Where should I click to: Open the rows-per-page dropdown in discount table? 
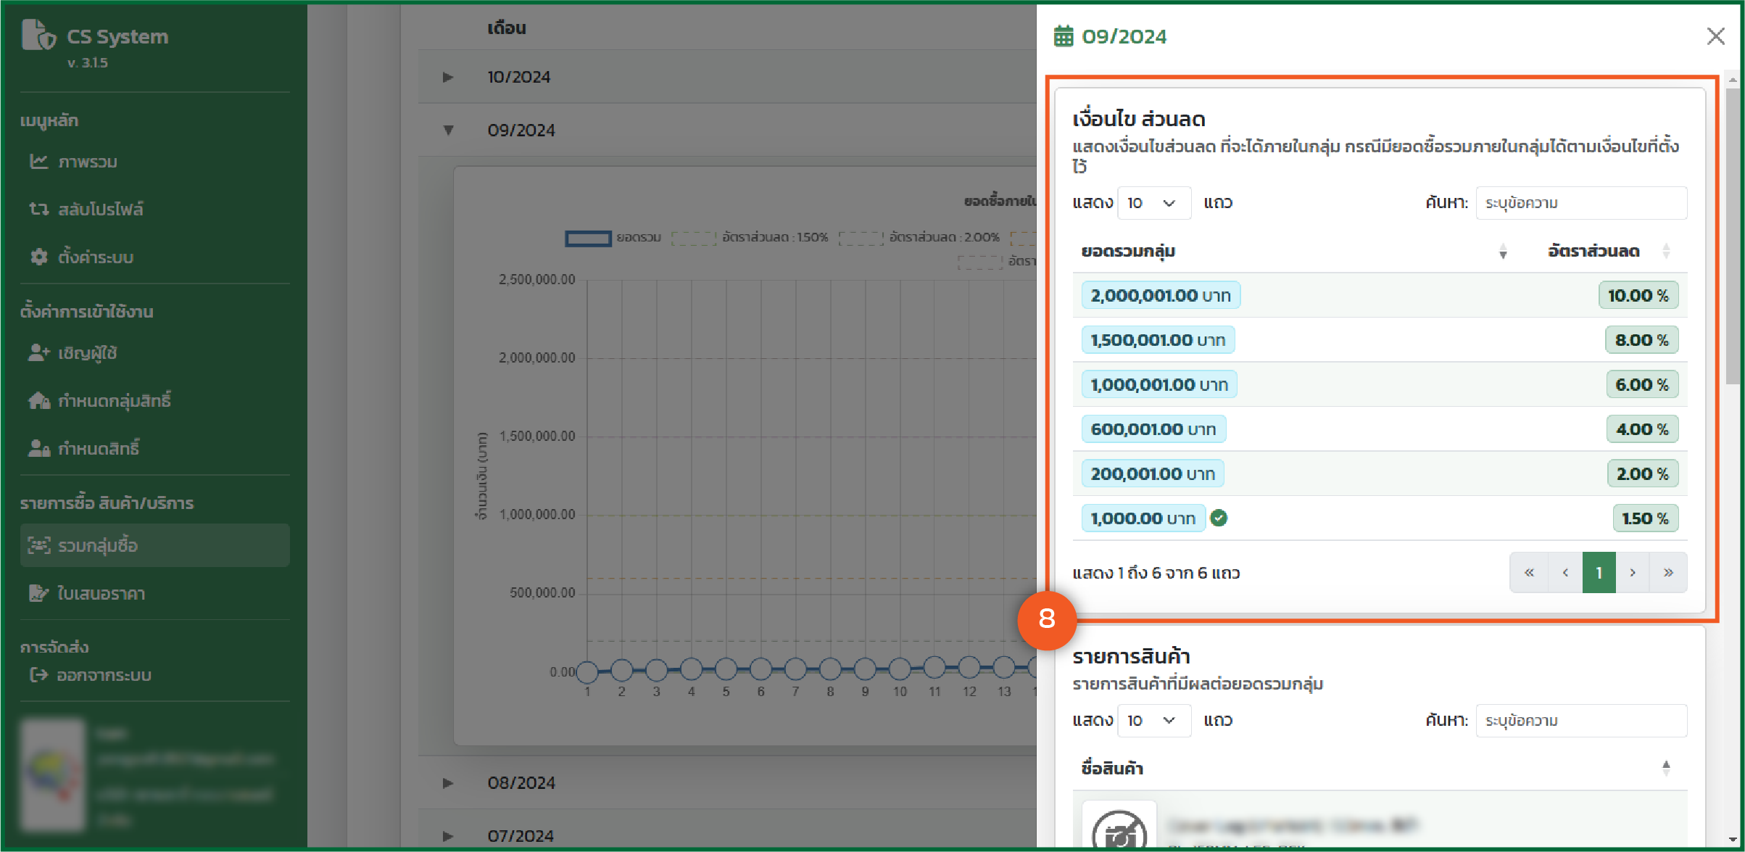point(1153,203)
